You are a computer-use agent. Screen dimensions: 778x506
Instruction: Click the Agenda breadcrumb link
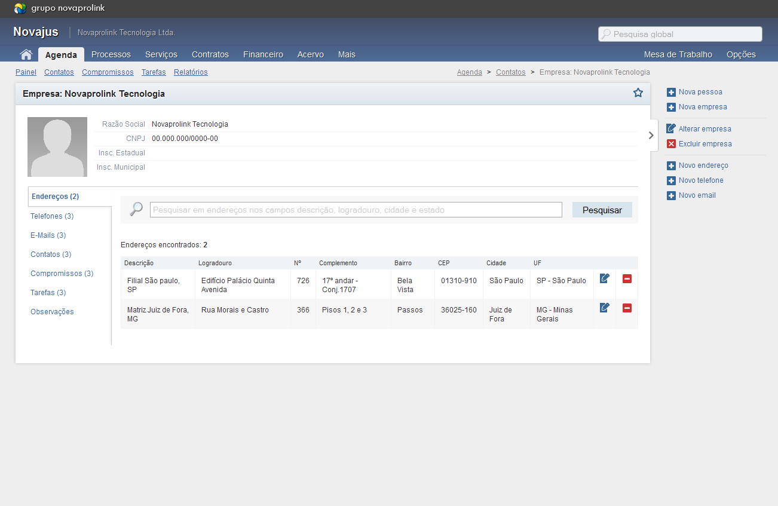(x=470, y=72)
